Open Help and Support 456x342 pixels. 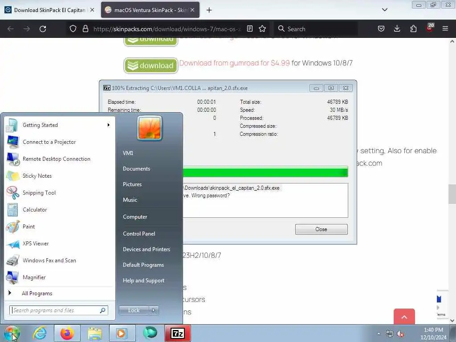(144, 281)
